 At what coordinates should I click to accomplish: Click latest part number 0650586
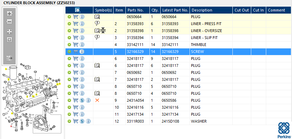pyautogui.click(x=169, y=100)
